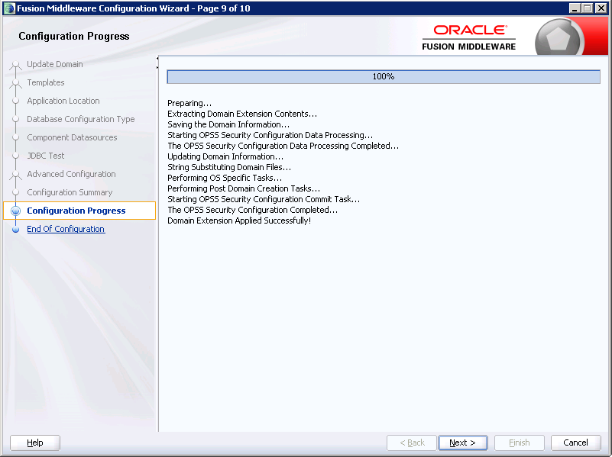Image resolution: width=612 pixels, height=457 pixels.
Task: Select the Application Location step
Action: [63, 101]
